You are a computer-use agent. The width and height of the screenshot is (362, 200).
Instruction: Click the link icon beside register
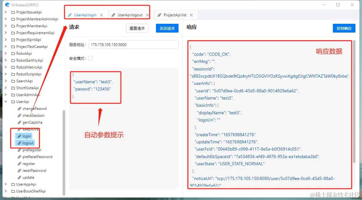pyautogui.click(x=19, y=164)
